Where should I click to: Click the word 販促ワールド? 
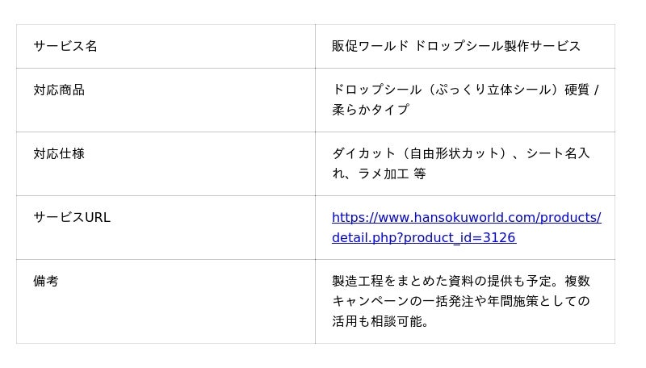[371, 46]
